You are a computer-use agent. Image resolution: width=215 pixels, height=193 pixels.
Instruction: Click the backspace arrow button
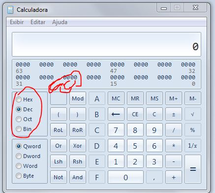click(116, 114)
